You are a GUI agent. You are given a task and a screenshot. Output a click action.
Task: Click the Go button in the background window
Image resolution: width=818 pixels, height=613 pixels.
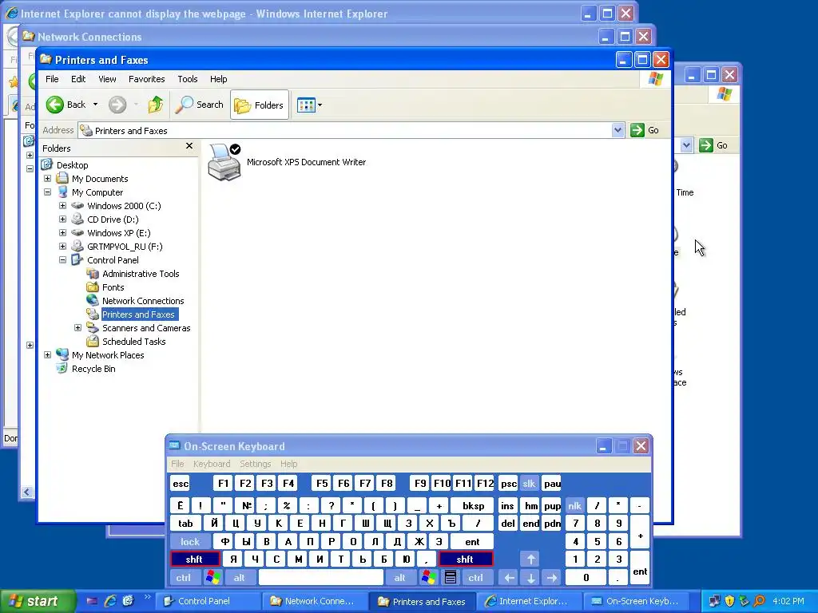coord(713,145)
